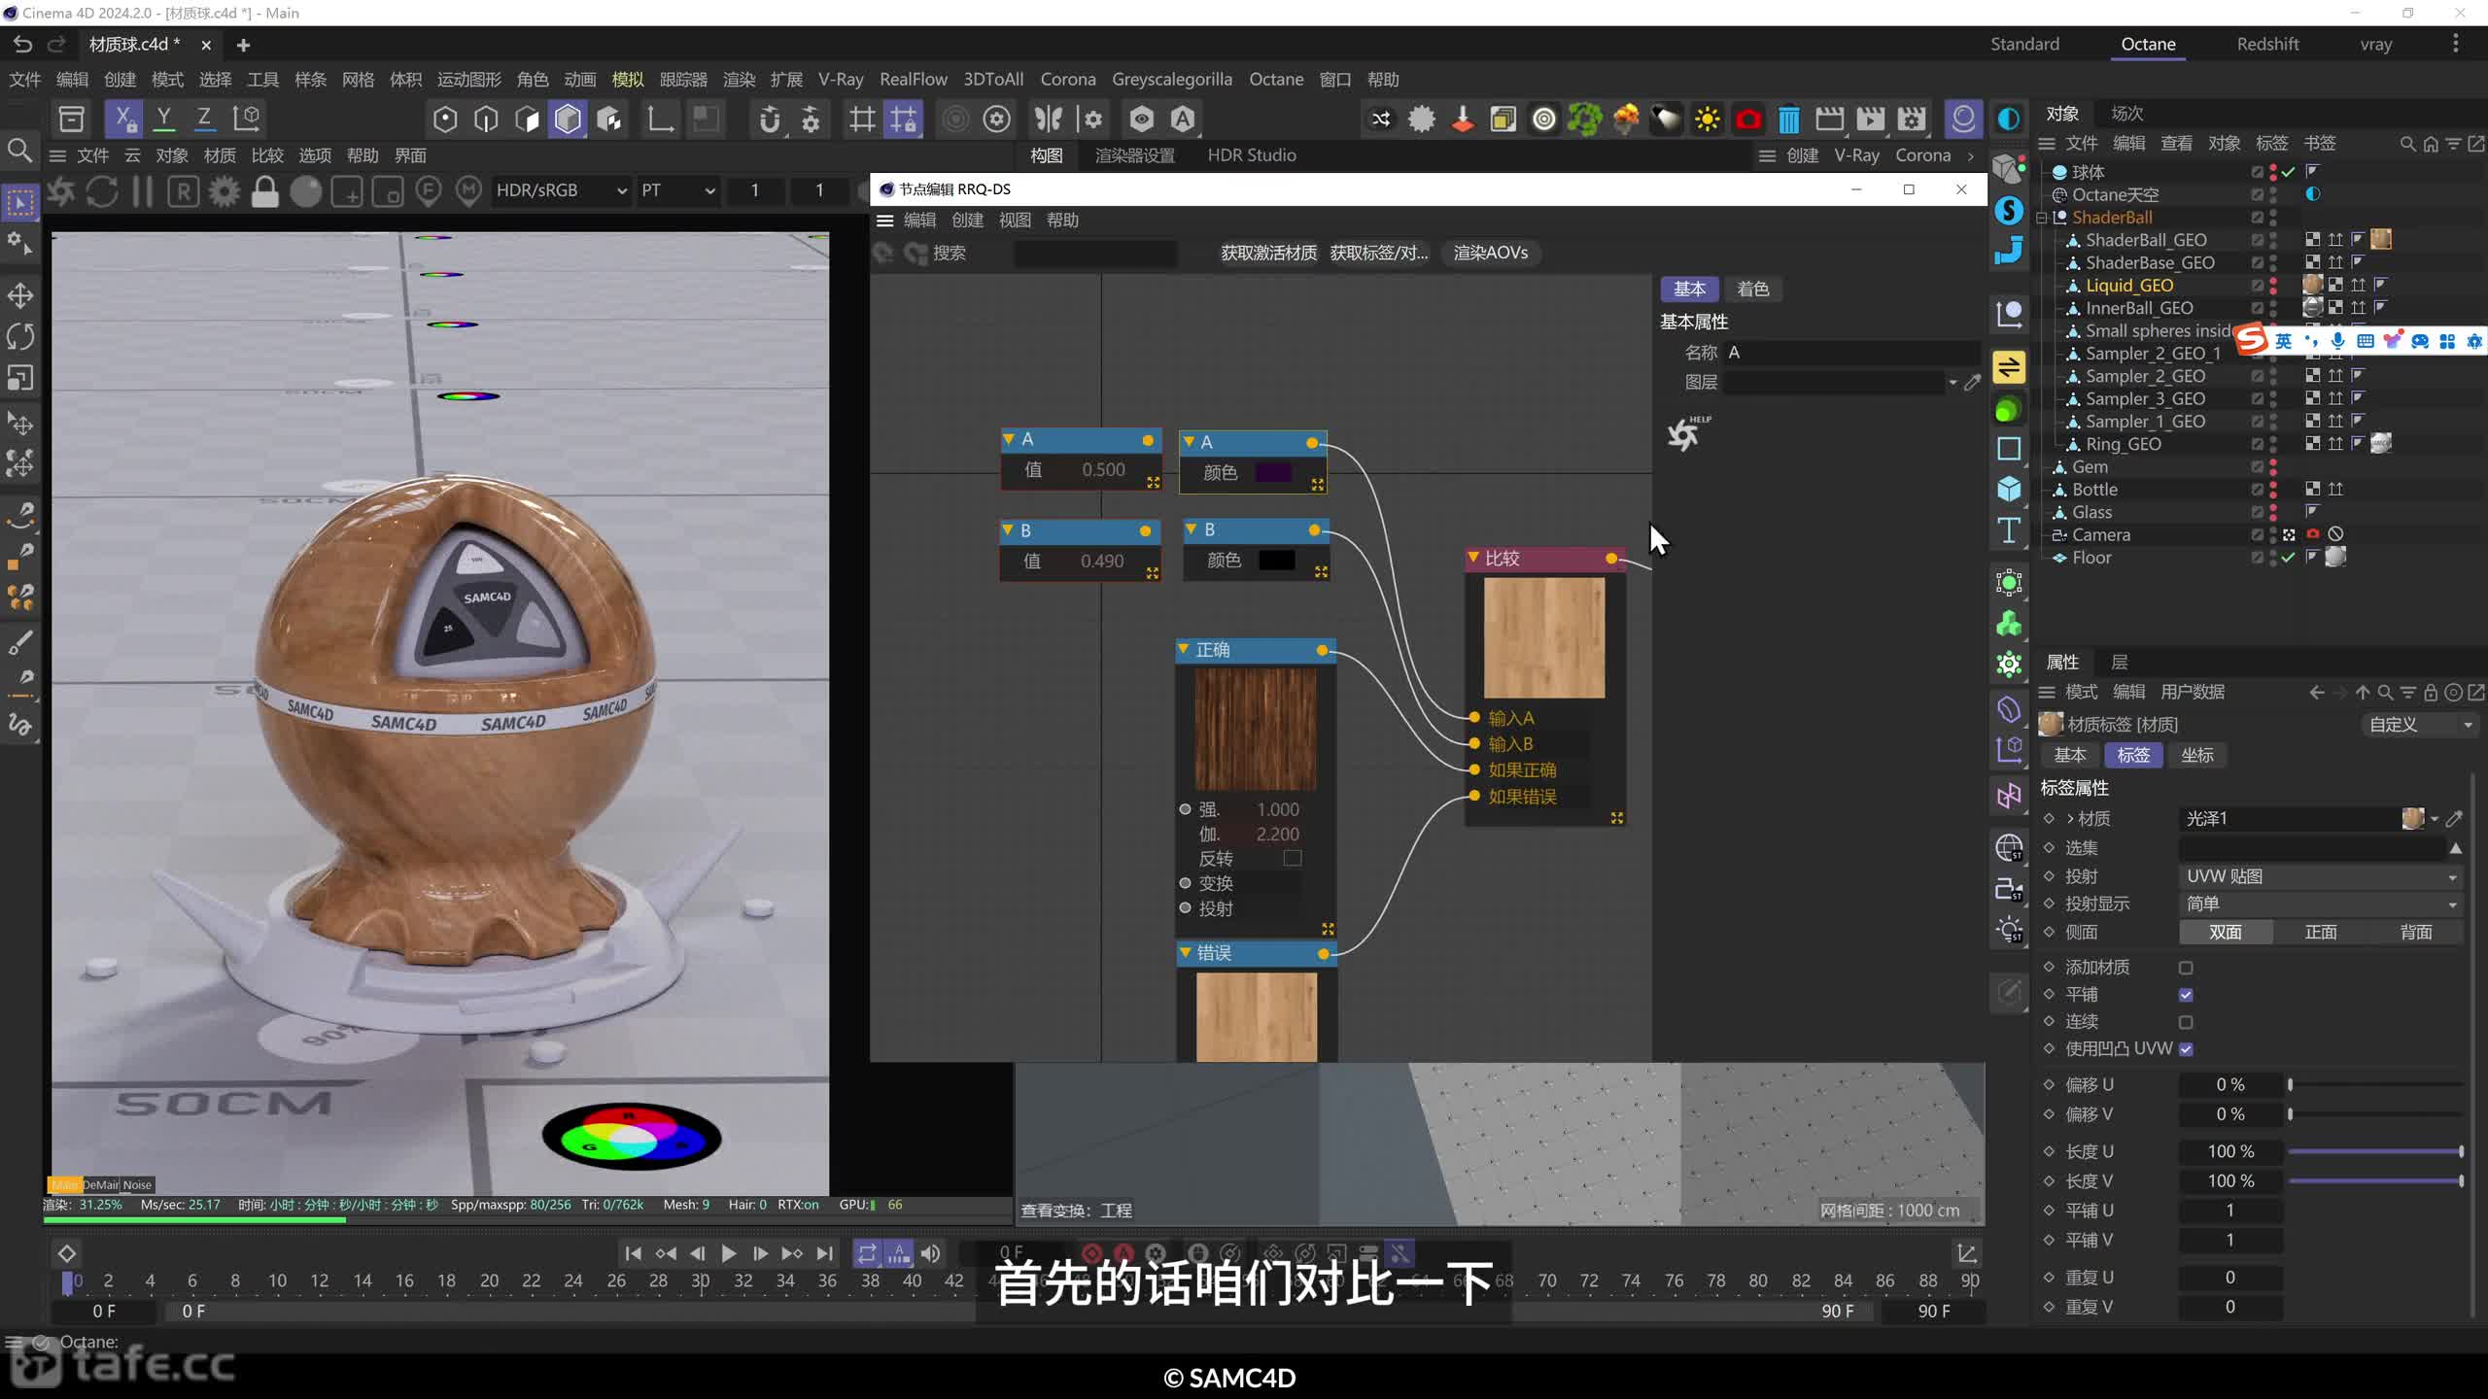This screenshot has width=2488, height=1399.
Task: Open the Octane menu in main menu bar
Action: [x=1275, y=80]
